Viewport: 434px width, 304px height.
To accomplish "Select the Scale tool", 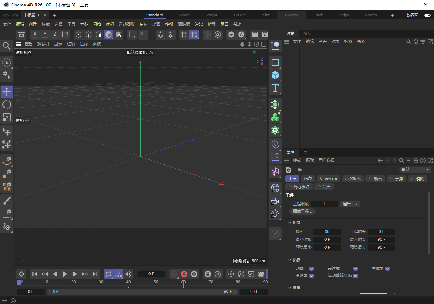I will pos(7,117).
